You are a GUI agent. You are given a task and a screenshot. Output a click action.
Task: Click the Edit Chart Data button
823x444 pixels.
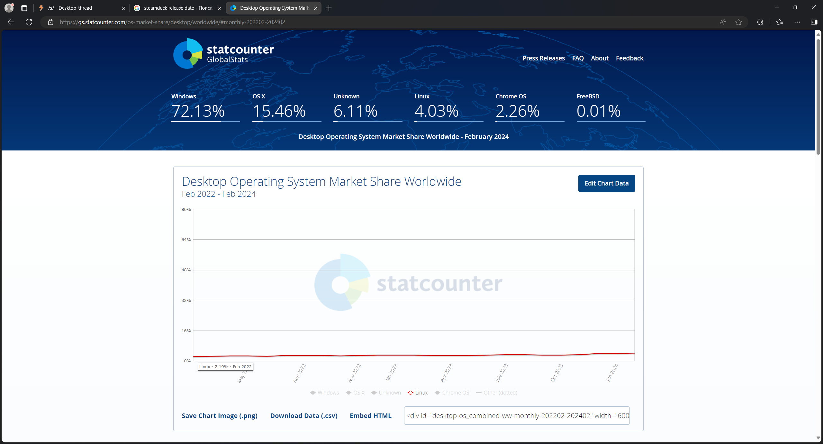(606, 183)
